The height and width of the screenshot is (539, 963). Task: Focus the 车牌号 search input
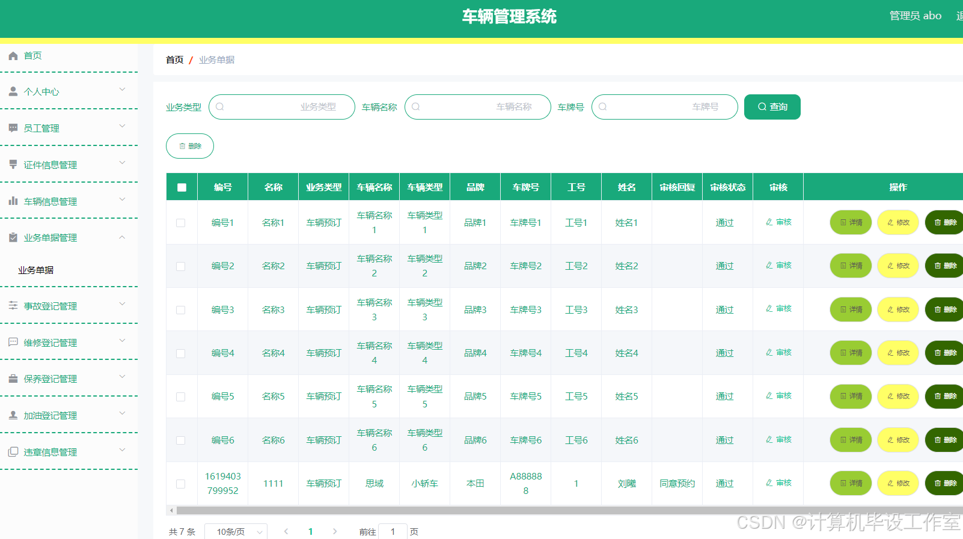click(x=665, y=107)
